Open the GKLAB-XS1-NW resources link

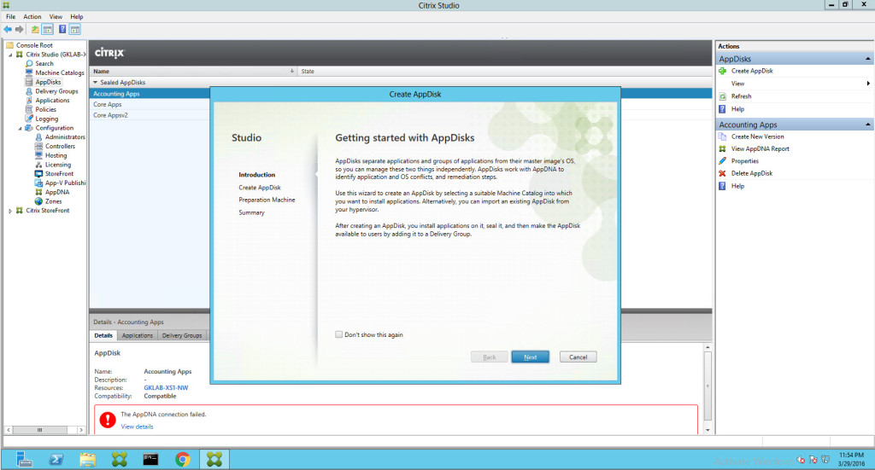[166, 387]
